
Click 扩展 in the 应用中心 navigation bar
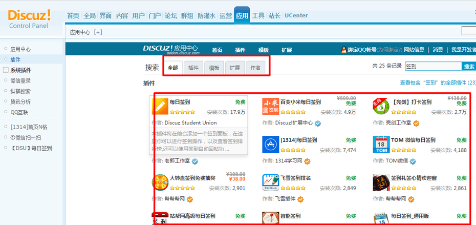point(287,50)
